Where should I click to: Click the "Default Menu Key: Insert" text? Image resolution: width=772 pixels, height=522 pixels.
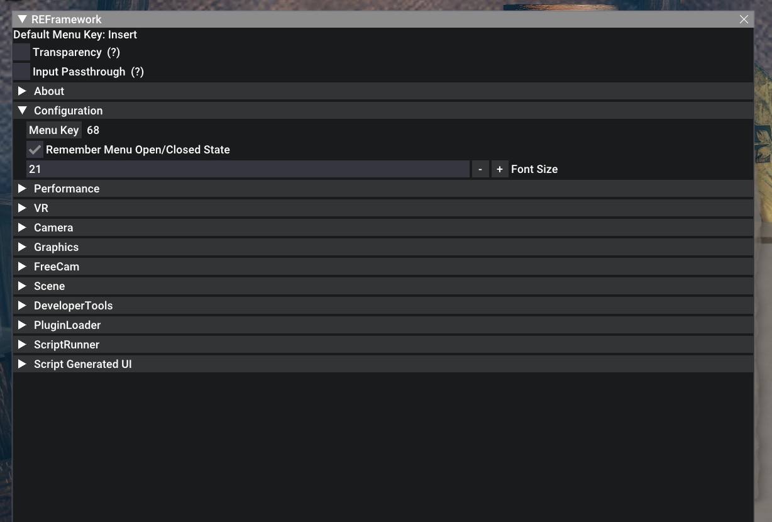click(x=75, y=35)
